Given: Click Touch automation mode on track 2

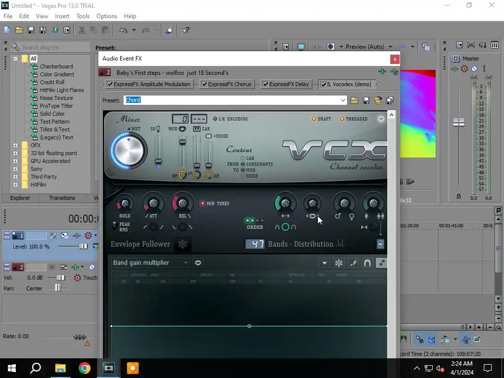Looking at the screenshot, I should point(90,278).
